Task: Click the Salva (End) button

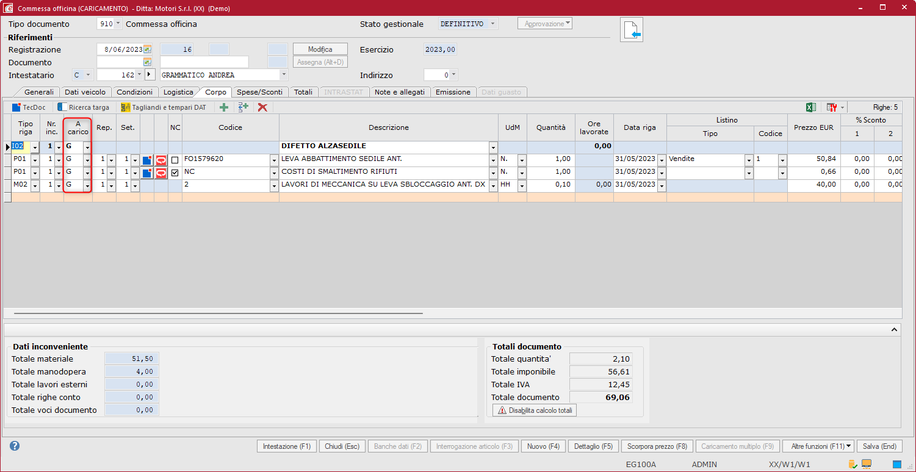Action: (x=879, y=446)
